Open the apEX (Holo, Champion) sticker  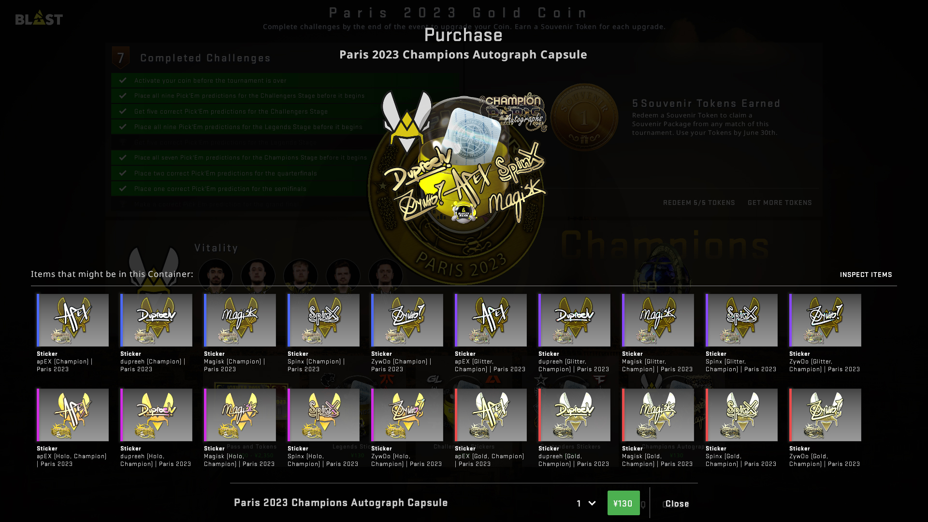tap(73, 415)
